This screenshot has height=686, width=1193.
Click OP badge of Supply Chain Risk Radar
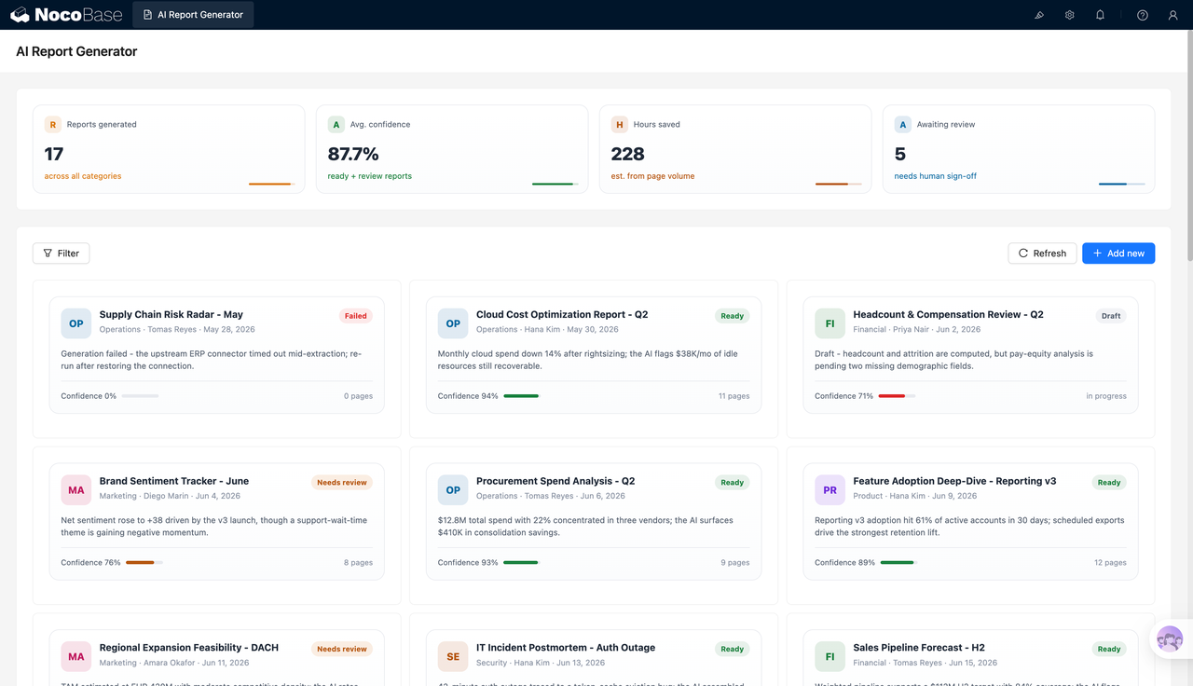click(76, 323)
